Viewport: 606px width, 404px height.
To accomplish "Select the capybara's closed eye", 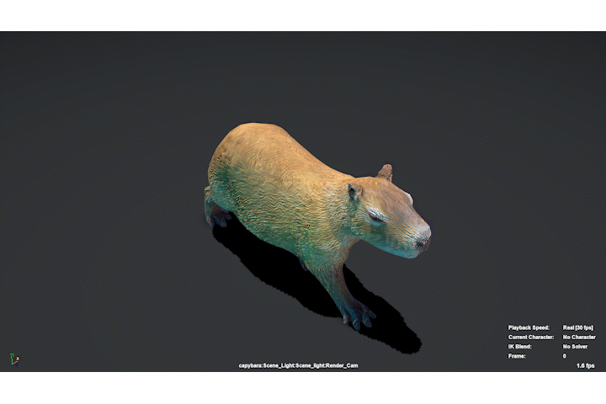I will [375, 218].
